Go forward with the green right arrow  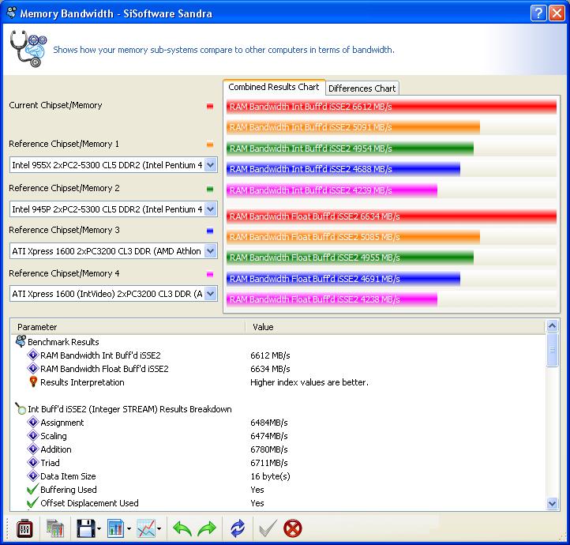(x=207, y=528)
